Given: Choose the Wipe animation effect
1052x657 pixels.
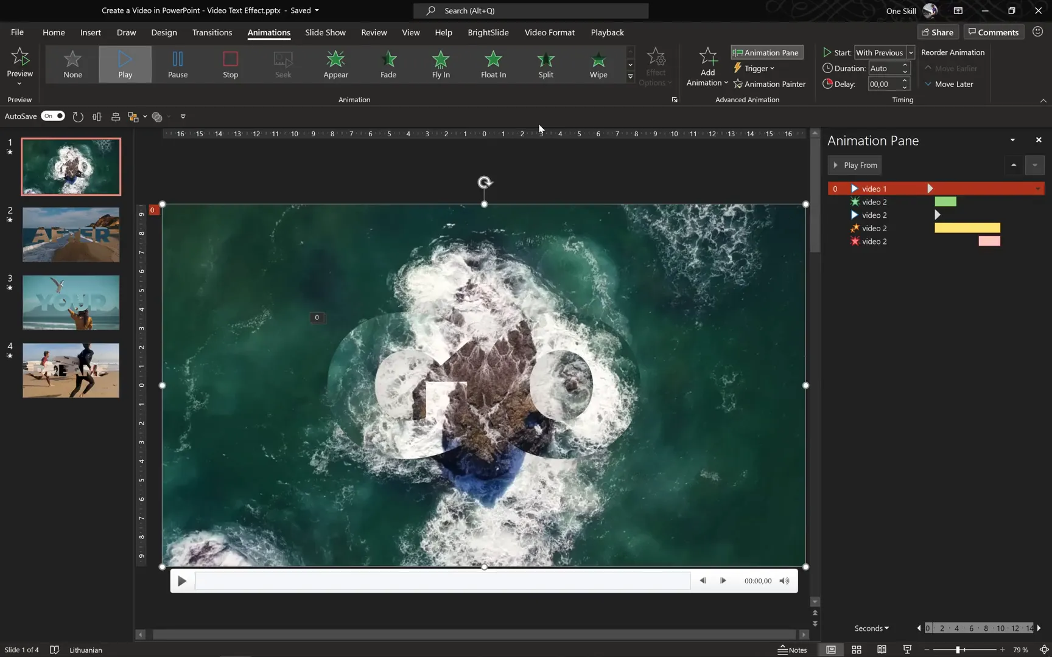Looking at the screenshot, I should [598, 64].
